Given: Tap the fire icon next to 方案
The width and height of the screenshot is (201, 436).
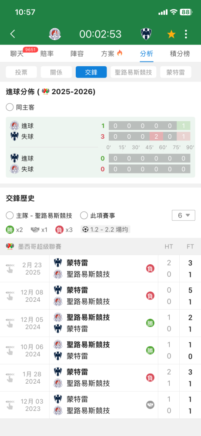Looking at the screenshot, I should pyautogui.click(x=120, y=53).
